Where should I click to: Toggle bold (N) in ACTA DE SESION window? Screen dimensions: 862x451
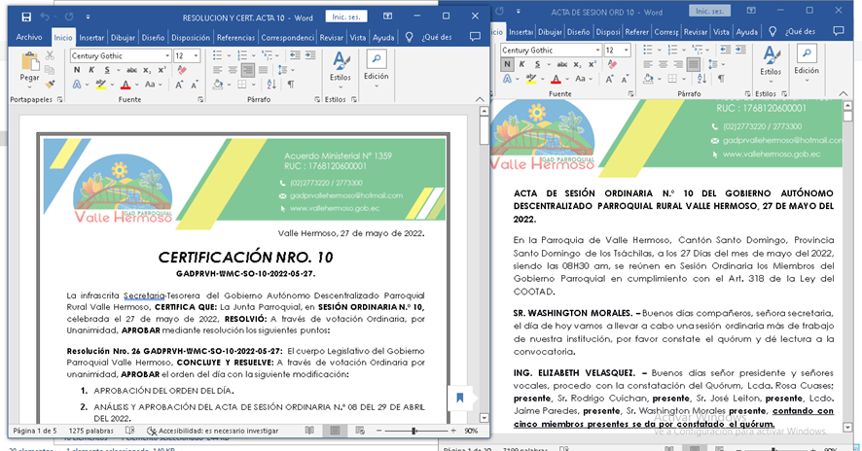point(507,64)
